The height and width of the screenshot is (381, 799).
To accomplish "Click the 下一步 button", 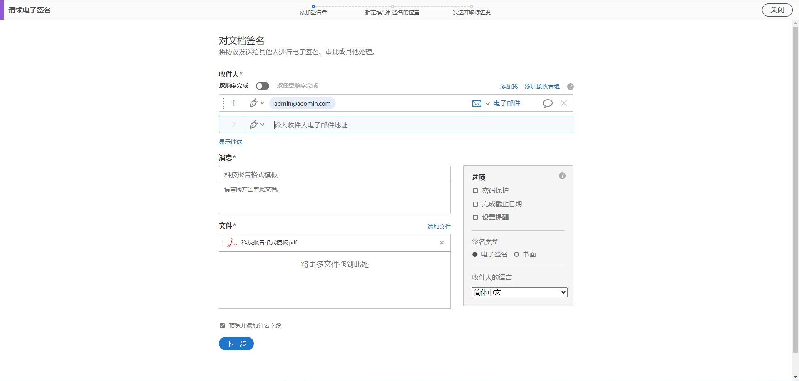I will [236, 344].
